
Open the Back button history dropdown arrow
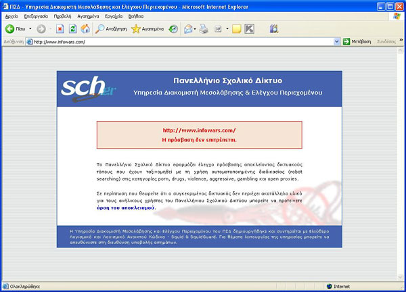[30, 28]
